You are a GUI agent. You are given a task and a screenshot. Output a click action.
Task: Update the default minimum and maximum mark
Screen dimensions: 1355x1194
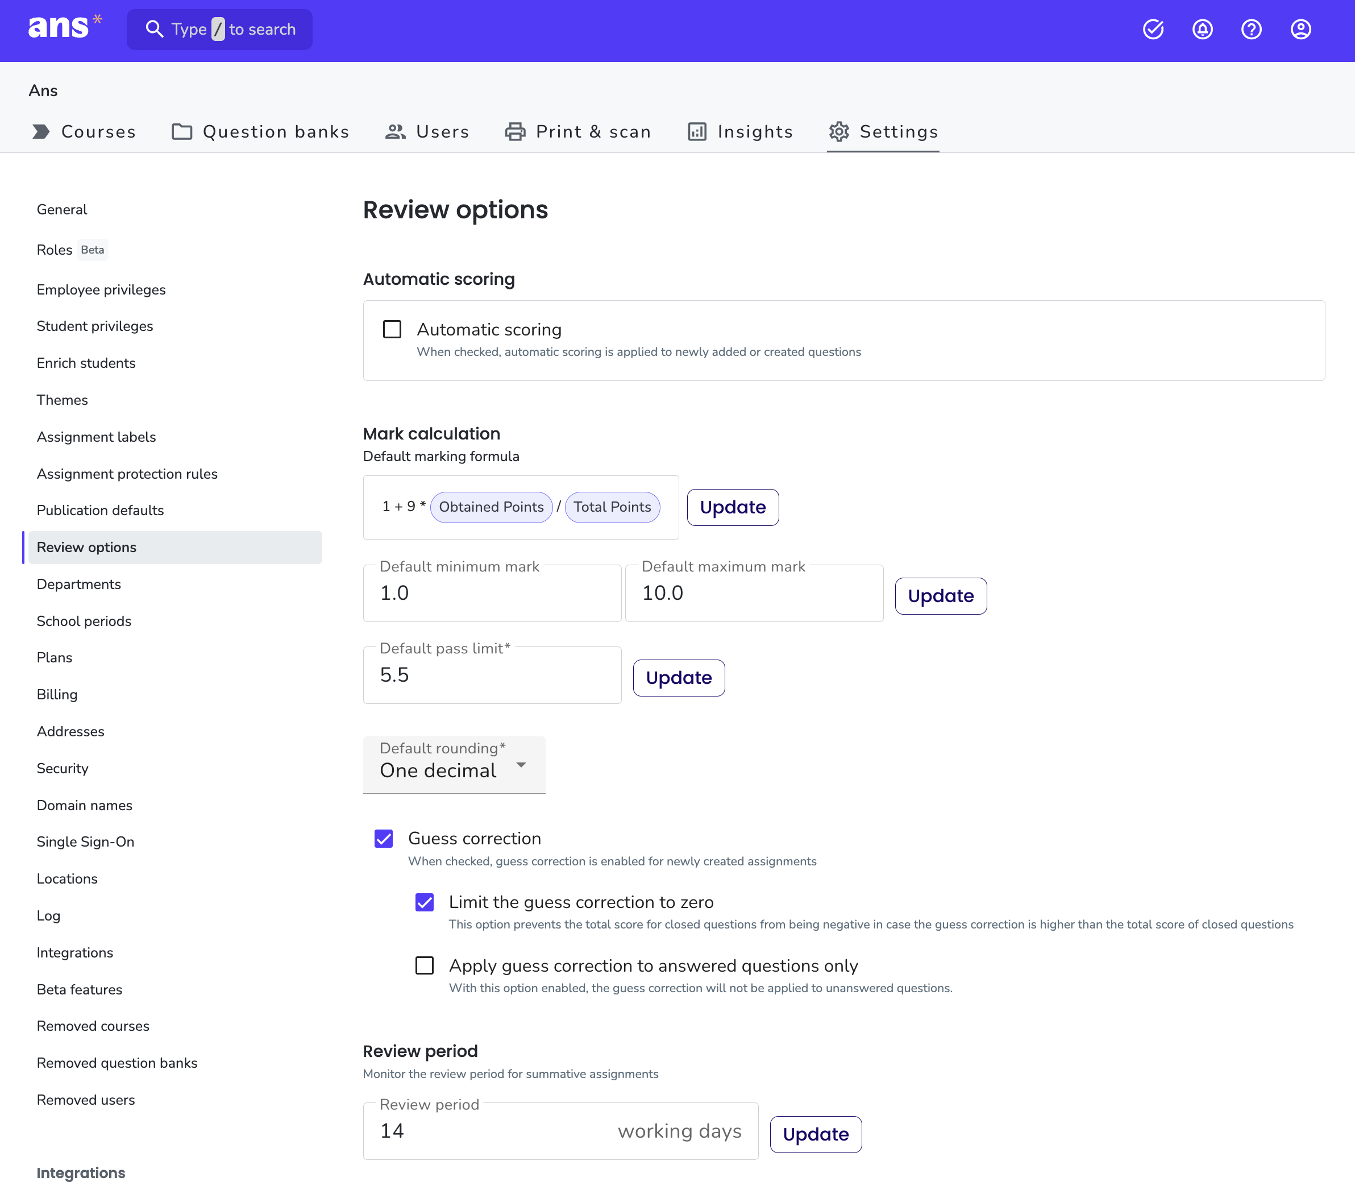(941, 596)
